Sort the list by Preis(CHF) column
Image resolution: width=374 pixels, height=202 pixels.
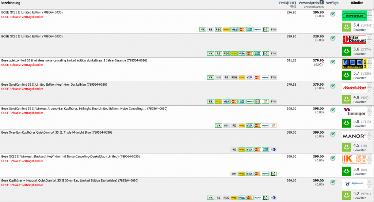[287, 3]
